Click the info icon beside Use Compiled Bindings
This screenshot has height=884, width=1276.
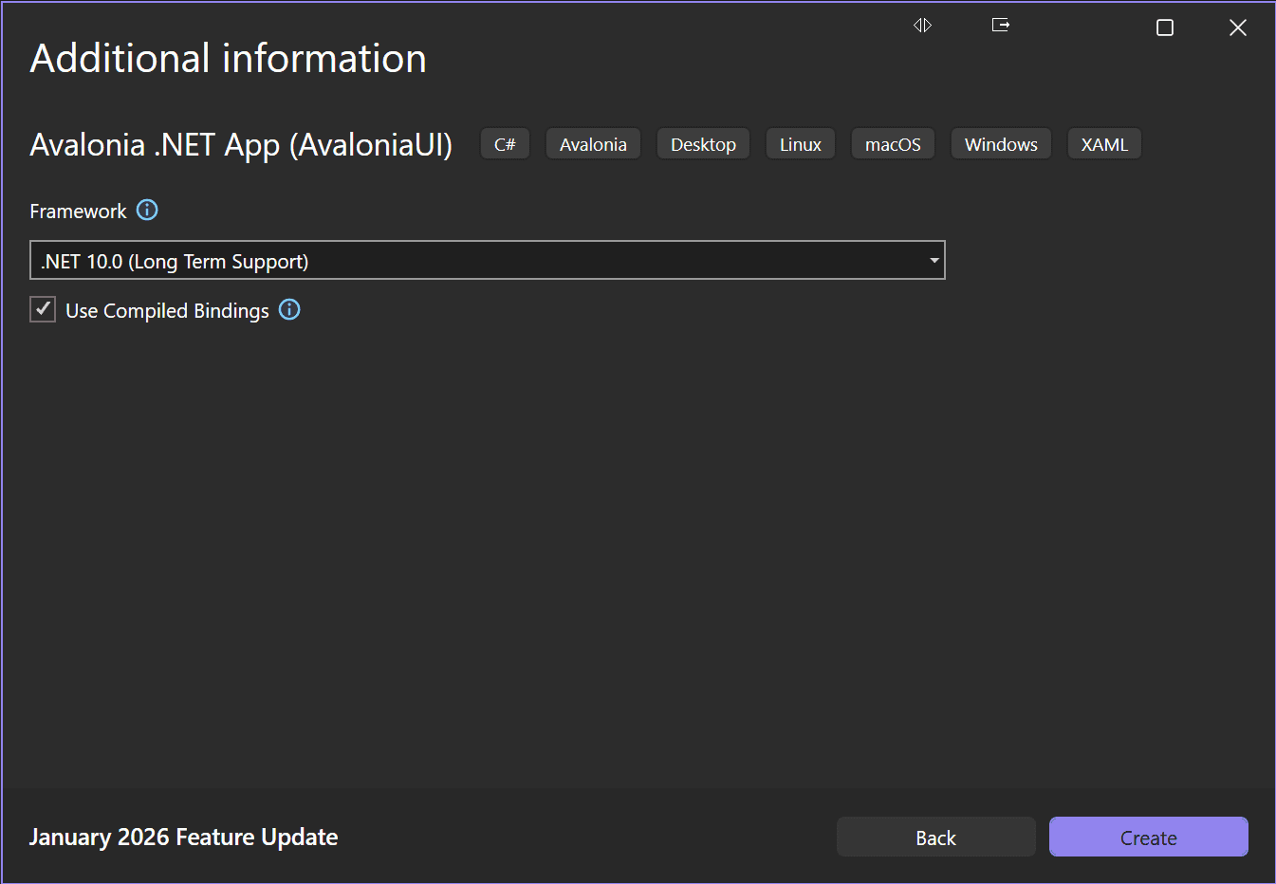pyautogui.click(x=289, y=309)
